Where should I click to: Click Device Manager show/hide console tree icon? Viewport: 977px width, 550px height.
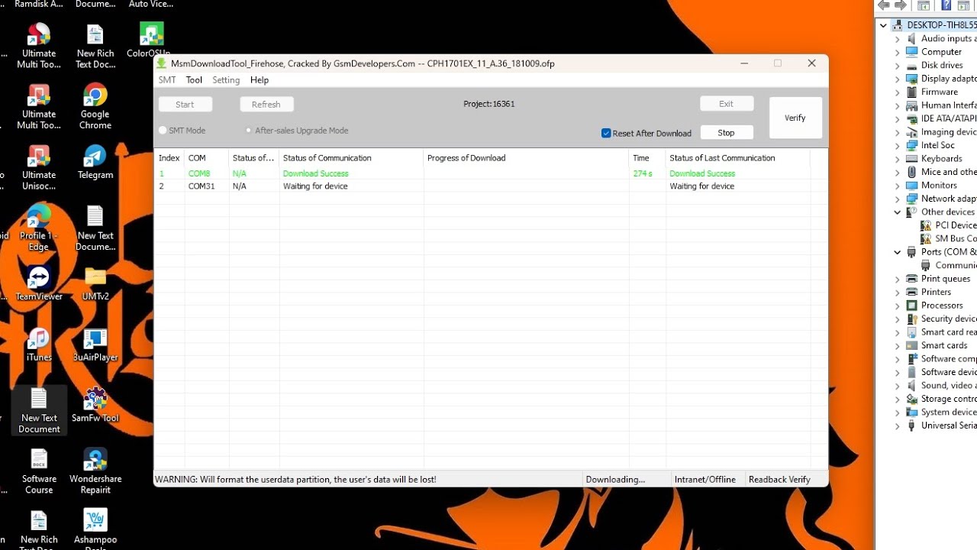tap(924, 6)
